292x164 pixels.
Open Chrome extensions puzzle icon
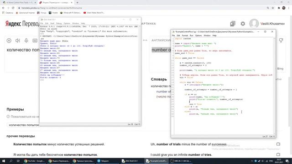[x=279, y=8]
